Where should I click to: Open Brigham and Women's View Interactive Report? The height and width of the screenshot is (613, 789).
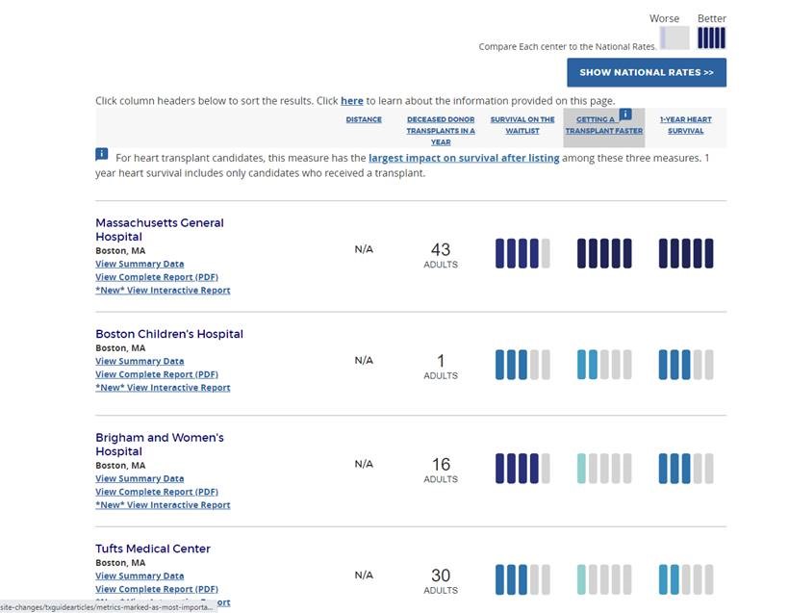tap(163, 505)
